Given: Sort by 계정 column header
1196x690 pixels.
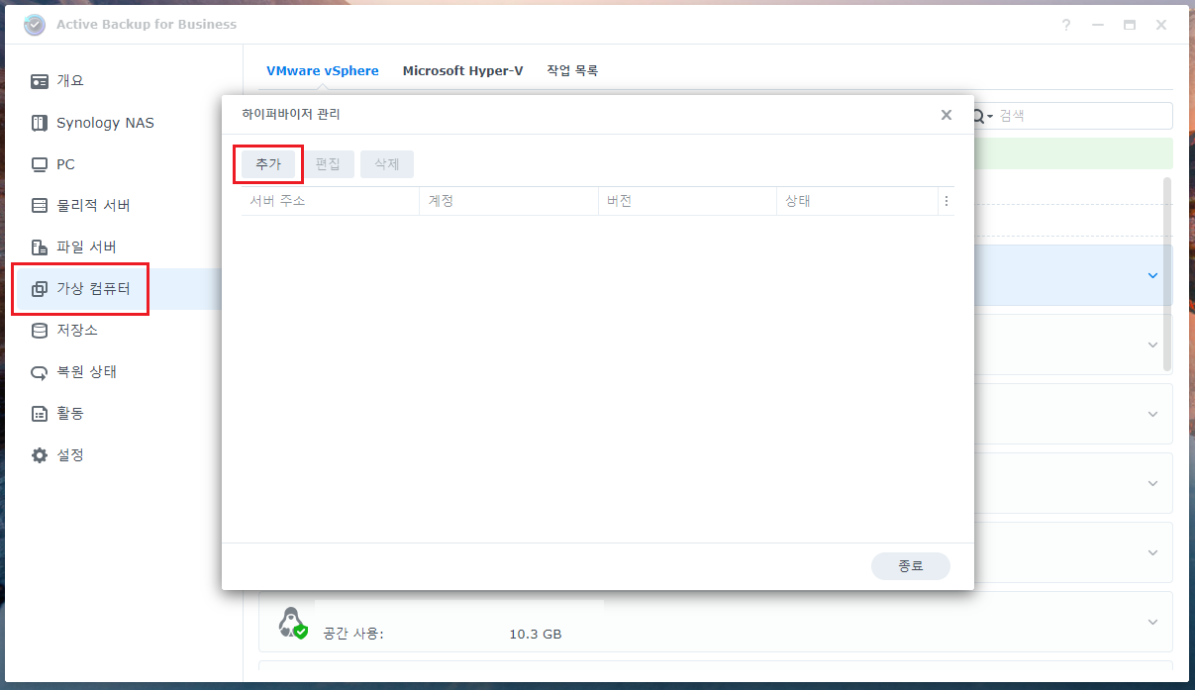Looking at the screenshot, I should (509, 201).
